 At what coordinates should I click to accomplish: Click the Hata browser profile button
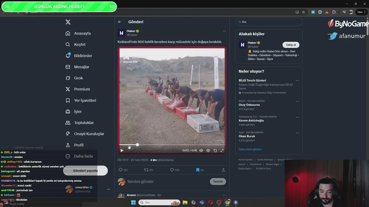362,12
